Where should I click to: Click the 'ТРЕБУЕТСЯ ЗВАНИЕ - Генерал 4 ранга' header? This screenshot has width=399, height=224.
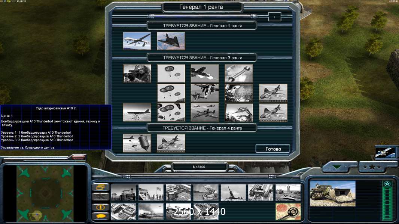tap(202, 128)
